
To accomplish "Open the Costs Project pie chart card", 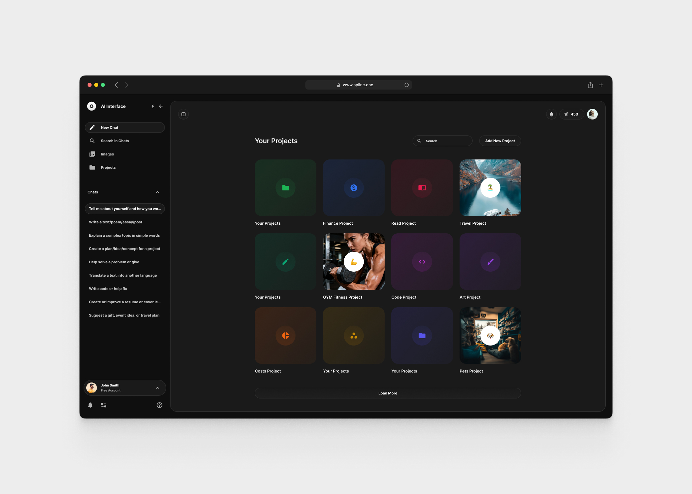I will click(x=285, y=336).
